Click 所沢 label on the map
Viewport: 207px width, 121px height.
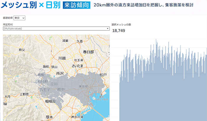(x=60, y=73)
